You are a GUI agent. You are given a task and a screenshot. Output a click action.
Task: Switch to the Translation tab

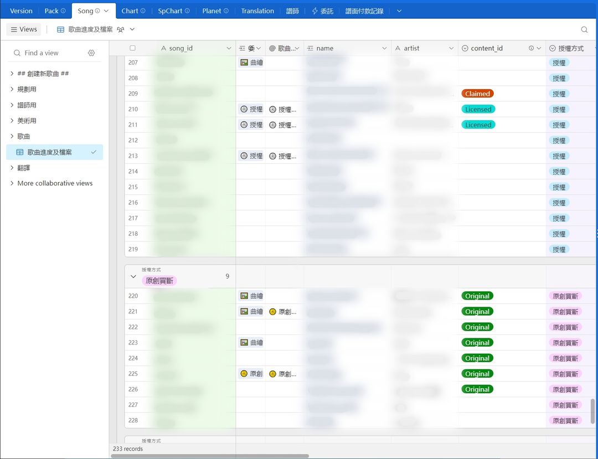tap(257, 11)
